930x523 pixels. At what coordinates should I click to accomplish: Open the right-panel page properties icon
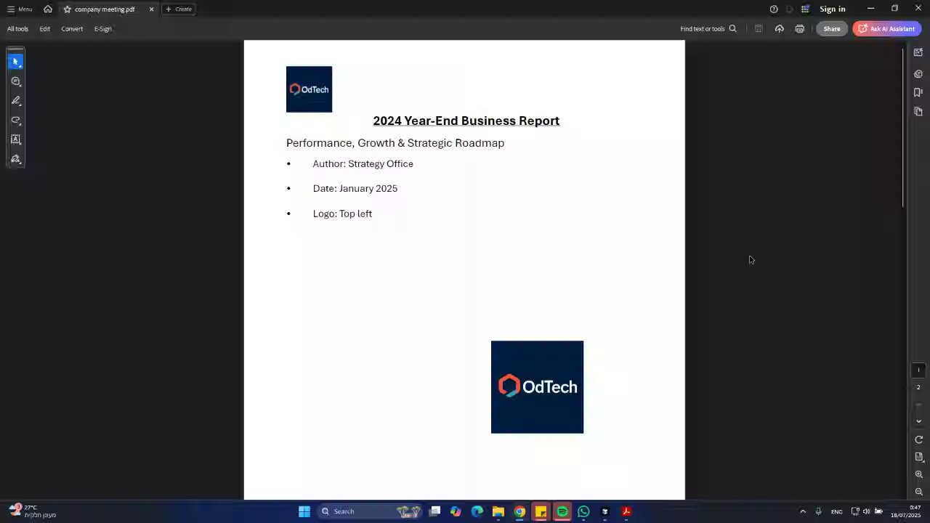918,52
